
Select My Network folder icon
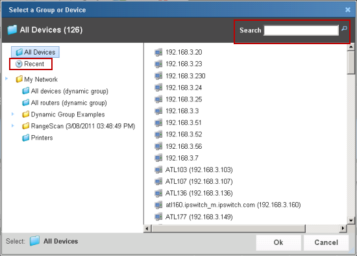tap(19, 79)
